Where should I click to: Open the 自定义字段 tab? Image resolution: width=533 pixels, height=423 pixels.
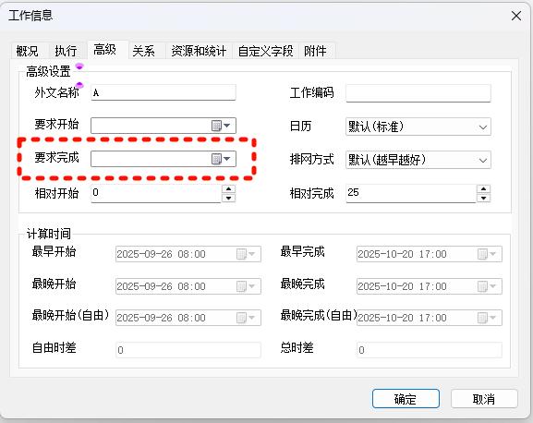point(265,51)
